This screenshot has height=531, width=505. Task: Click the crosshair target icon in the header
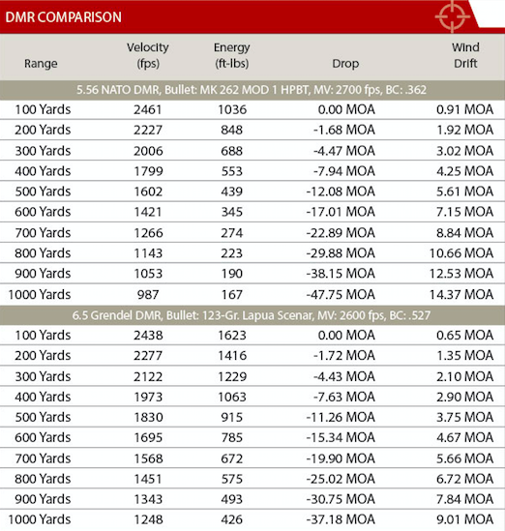[x=453, y=16]
